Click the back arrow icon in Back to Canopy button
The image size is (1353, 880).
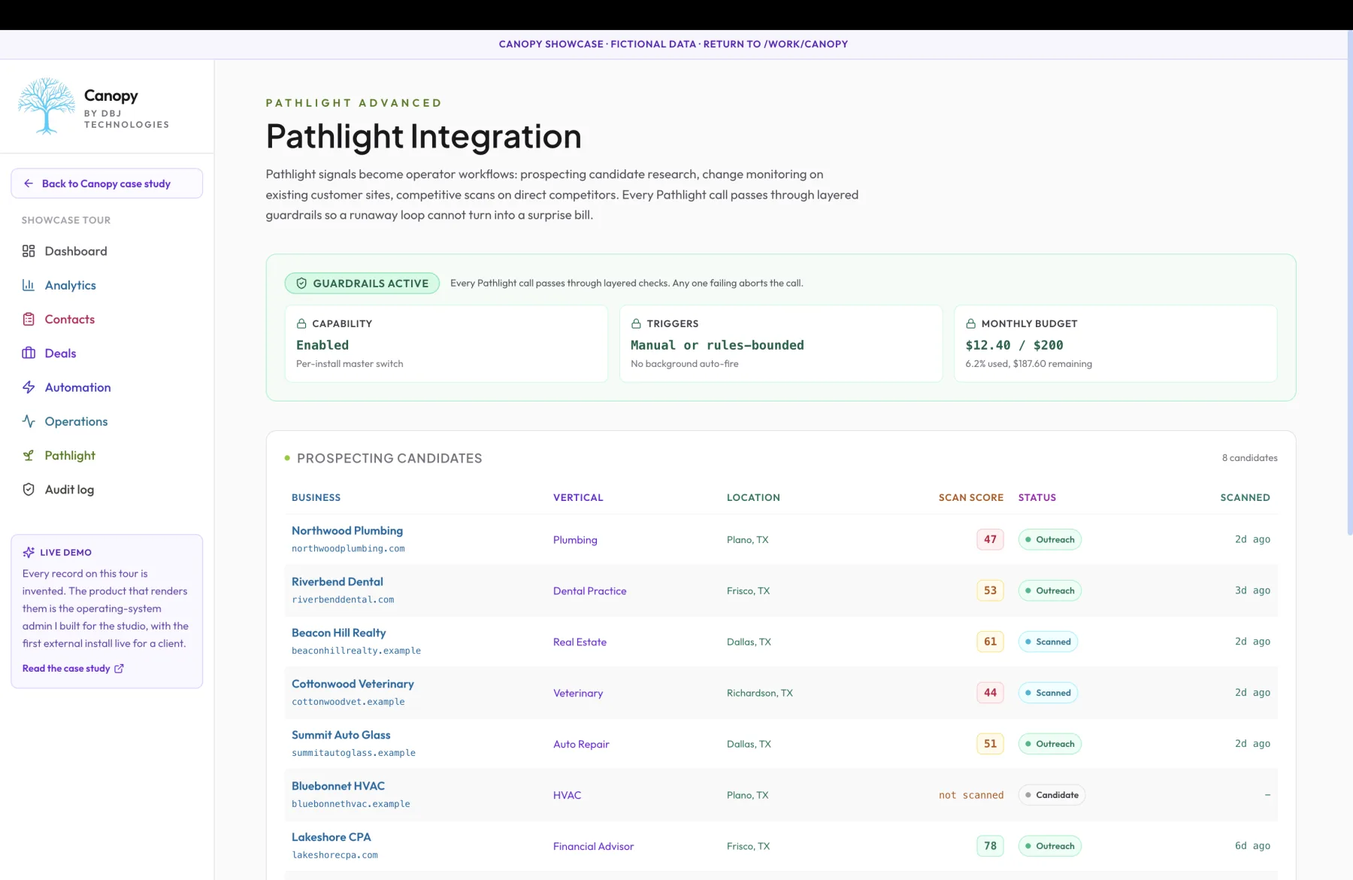tap(29, 184)
